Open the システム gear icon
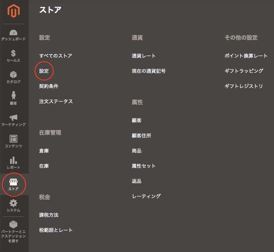Screen dimensions: 274x252 pyautogui.click(x=14, y=203)
